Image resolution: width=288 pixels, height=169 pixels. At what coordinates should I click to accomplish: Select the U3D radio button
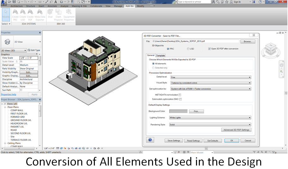tap(188, 49)
